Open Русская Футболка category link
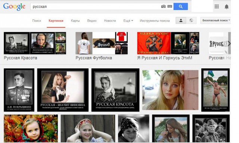 (94, 58)
